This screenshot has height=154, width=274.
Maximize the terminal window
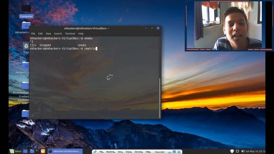click(x=152, y=28)
